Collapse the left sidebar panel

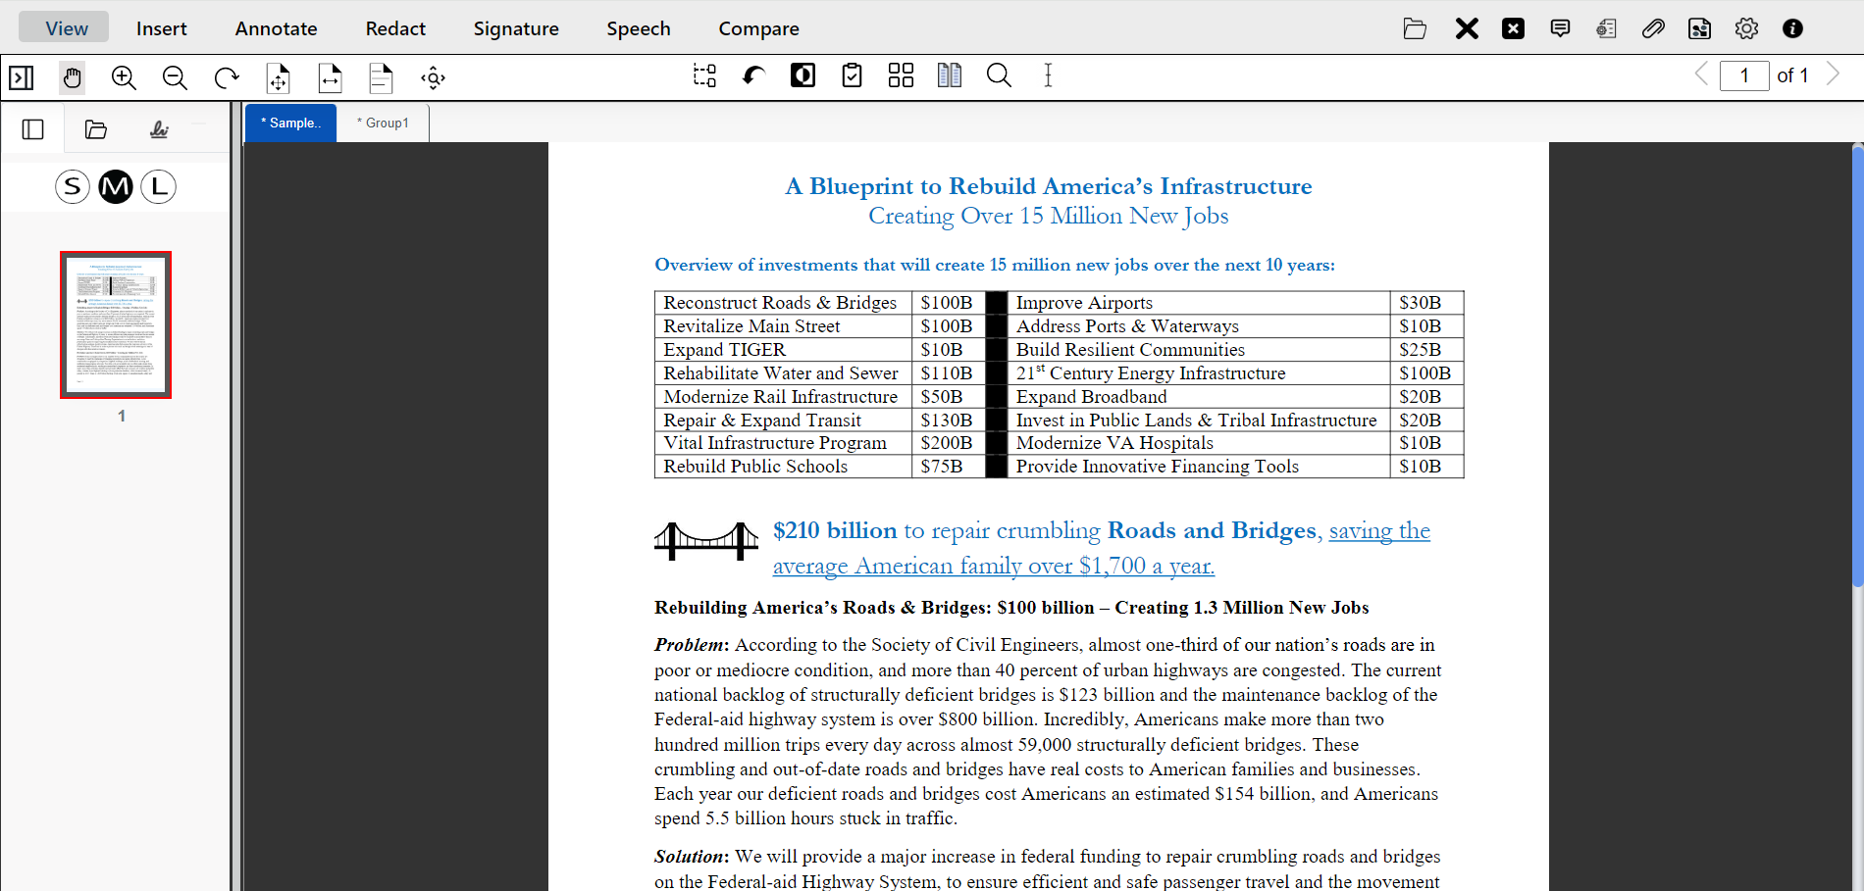[x=33, y=128]
